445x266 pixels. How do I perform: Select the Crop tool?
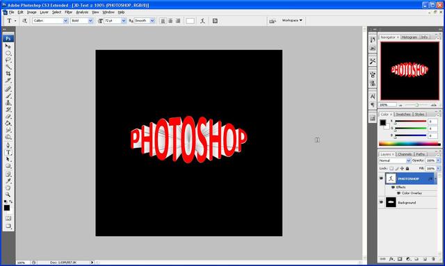click(8, 74)
